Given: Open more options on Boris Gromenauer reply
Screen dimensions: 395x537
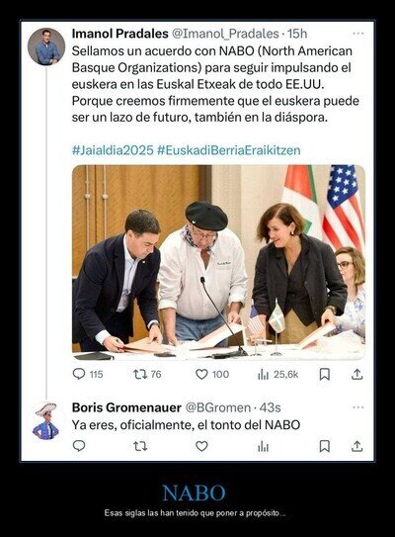Looking at the screenshot, I should point(357,407).
